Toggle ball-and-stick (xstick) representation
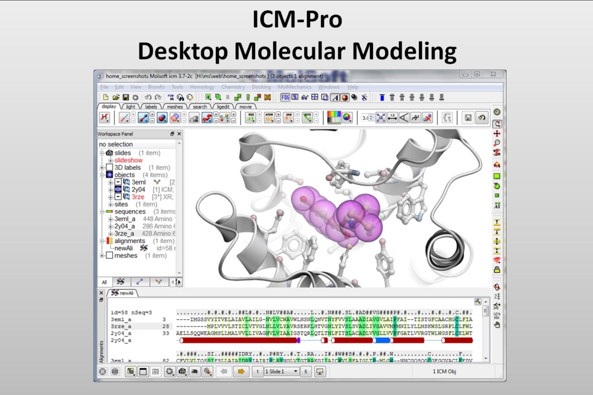The image size is (593, 395). tap(143, 118)
